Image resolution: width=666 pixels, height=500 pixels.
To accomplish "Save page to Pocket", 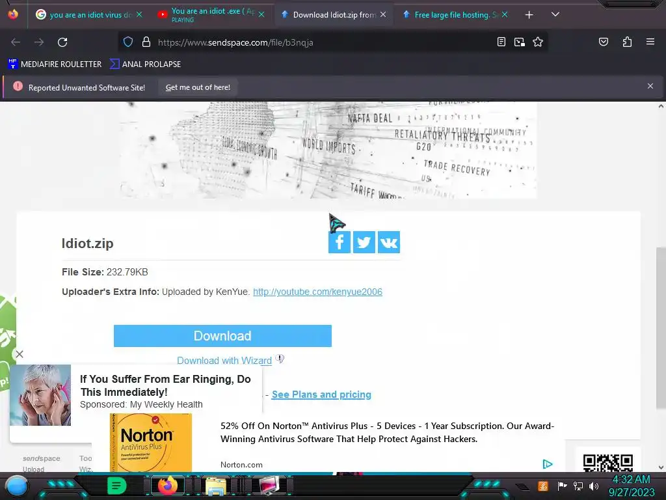I will [x=603, y=42].
